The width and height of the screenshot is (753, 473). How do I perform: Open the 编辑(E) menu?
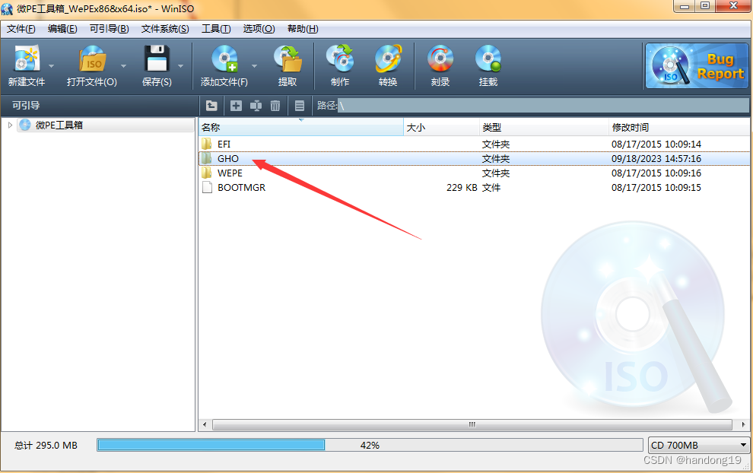point(62,29)
